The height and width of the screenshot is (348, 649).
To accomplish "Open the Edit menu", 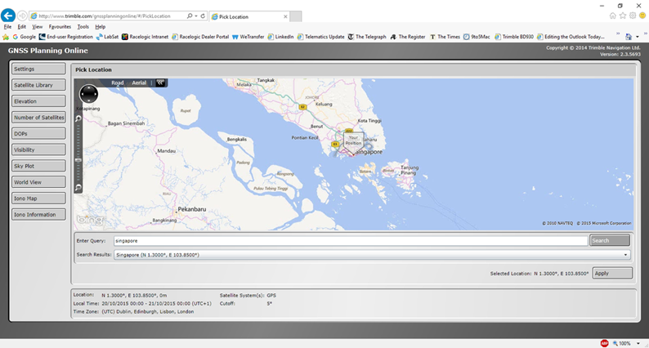I will tap(21, 26).
